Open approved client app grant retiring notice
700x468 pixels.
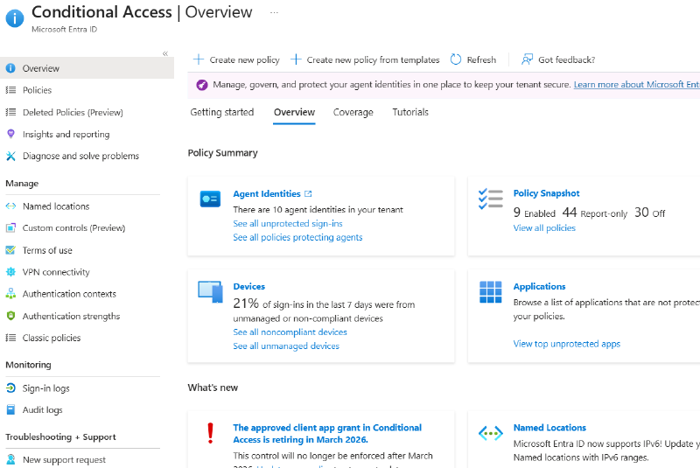pos(327,433)
